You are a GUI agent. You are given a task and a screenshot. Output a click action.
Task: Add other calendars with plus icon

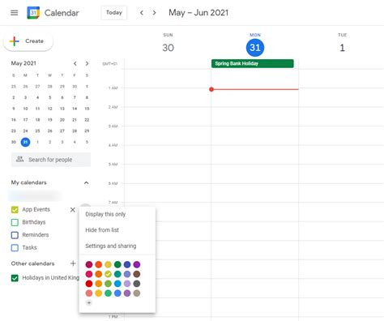click(73, 263)
